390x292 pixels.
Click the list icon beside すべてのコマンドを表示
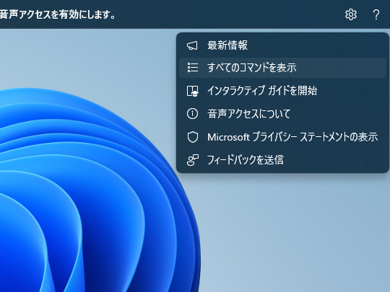pos(193,68)
